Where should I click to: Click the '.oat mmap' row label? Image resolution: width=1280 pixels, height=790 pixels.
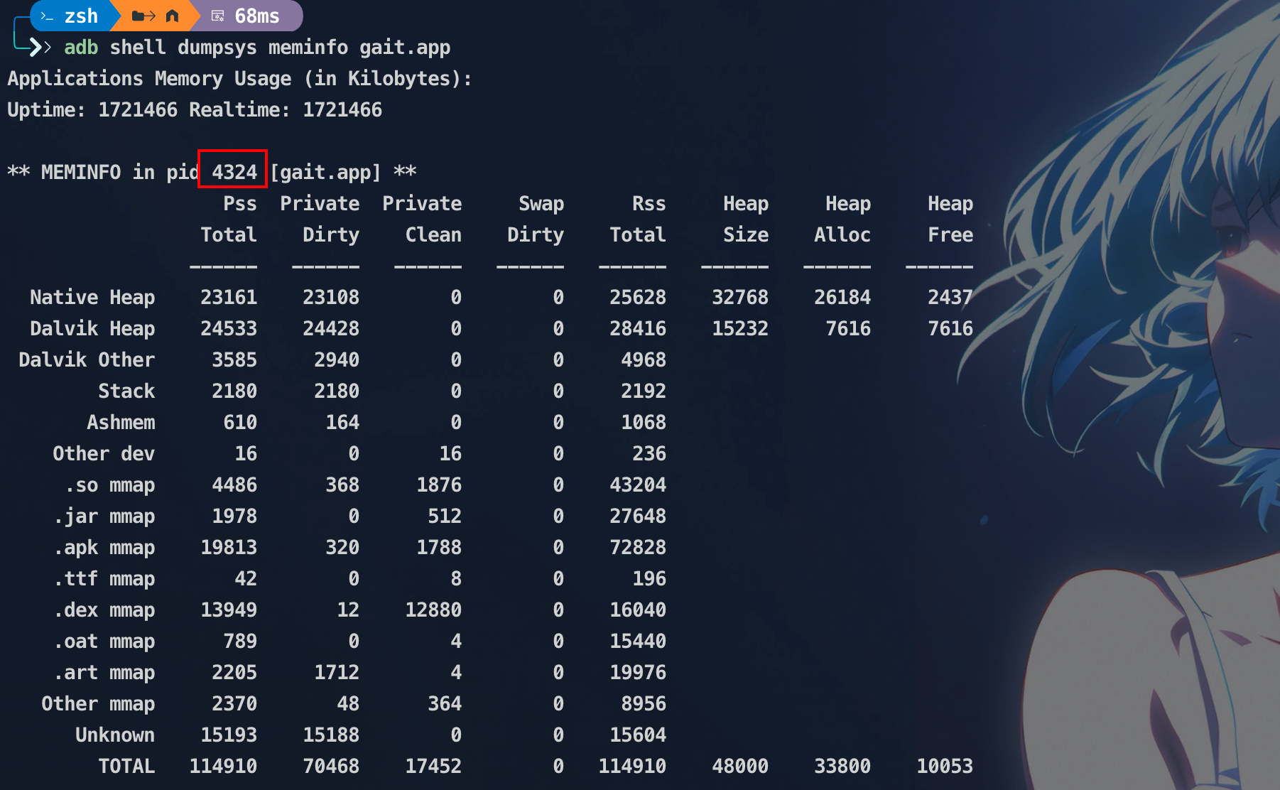pos(104,642)
